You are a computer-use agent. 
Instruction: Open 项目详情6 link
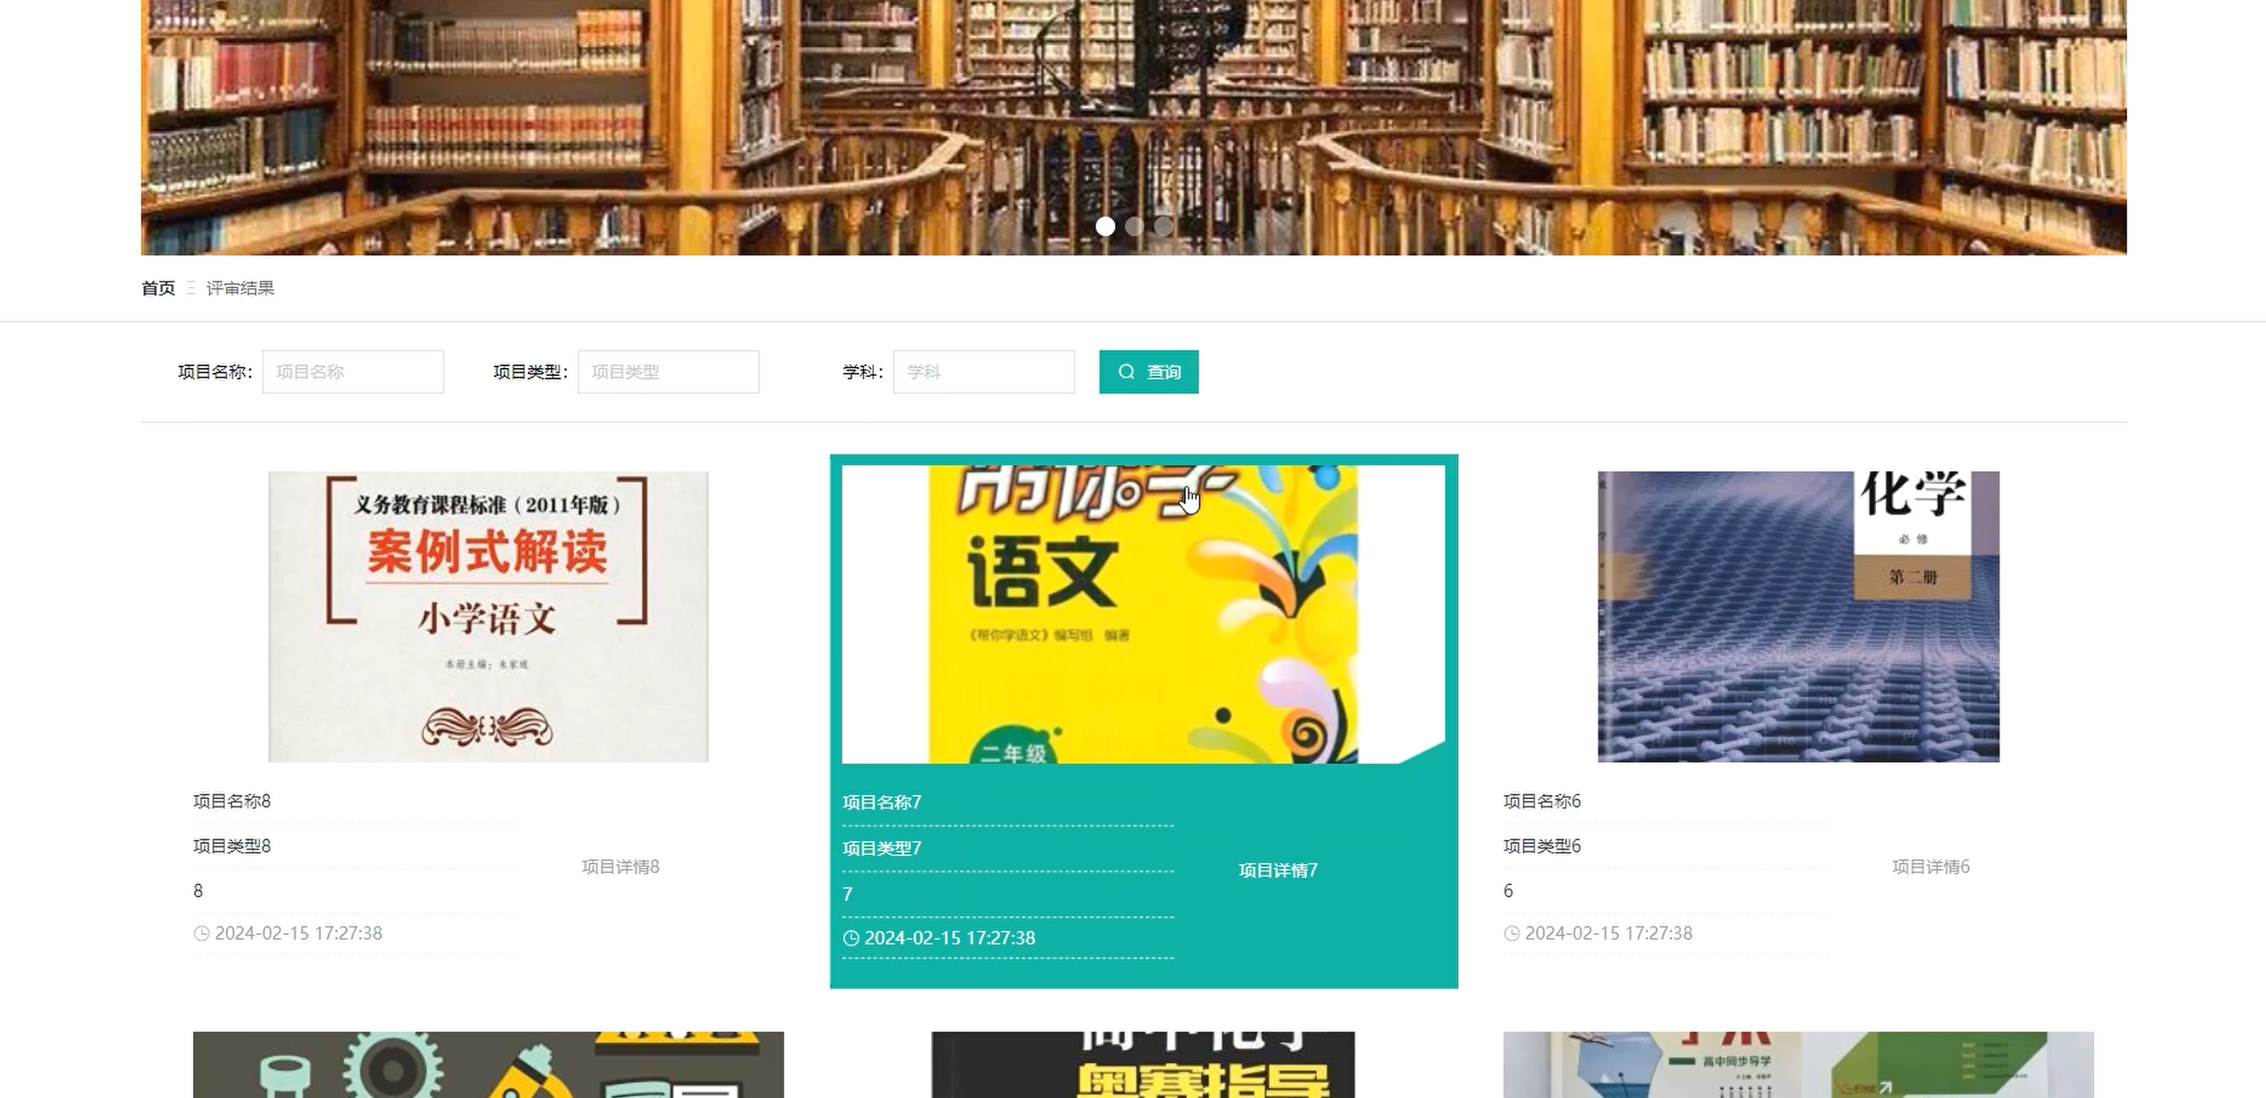(1931, 867)
